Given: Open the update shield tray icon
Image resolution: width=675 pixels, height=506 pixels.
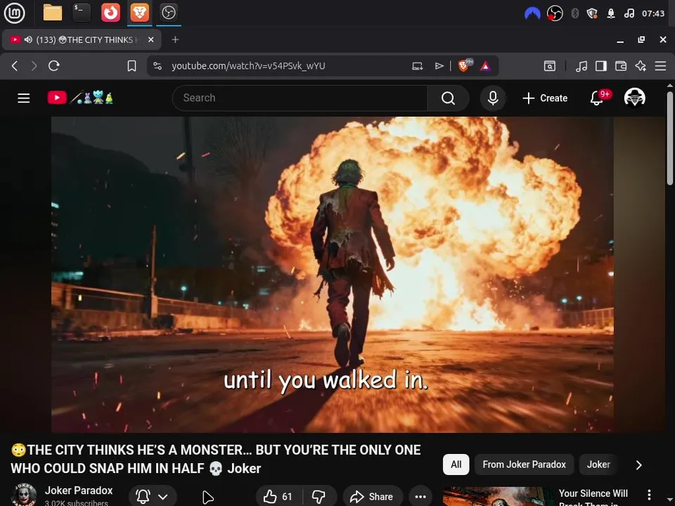Looking at the screenshot, I should coord(592,13).
